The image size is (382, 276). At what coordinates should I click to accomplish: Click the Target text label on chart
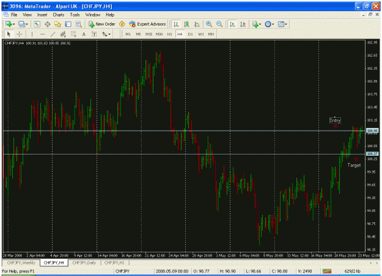(354, 165)
